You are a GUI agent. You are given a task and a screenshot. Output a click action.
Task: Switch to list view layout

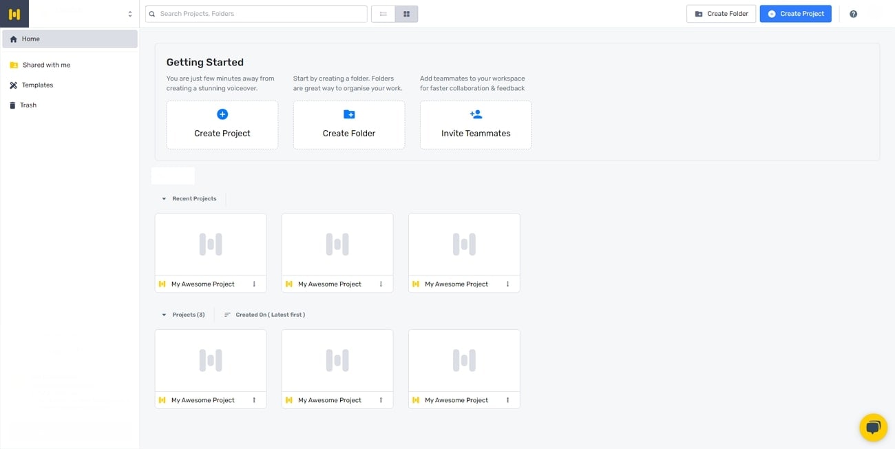383,14
